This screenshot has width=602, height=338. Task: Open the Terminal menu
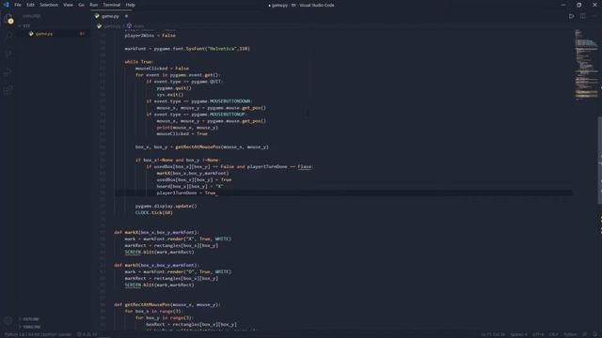click(x=112, y=5)
